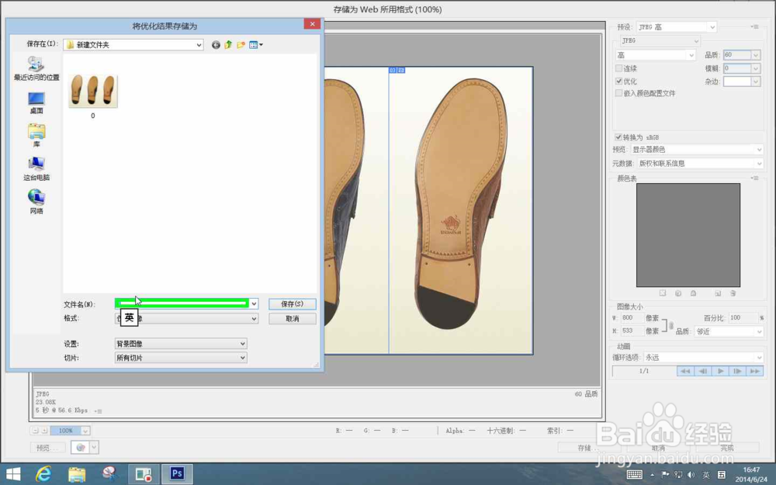Click the first color table icon (map transparent)
The height and width of the screenshot is (485, 776).
tap(663, 293)
